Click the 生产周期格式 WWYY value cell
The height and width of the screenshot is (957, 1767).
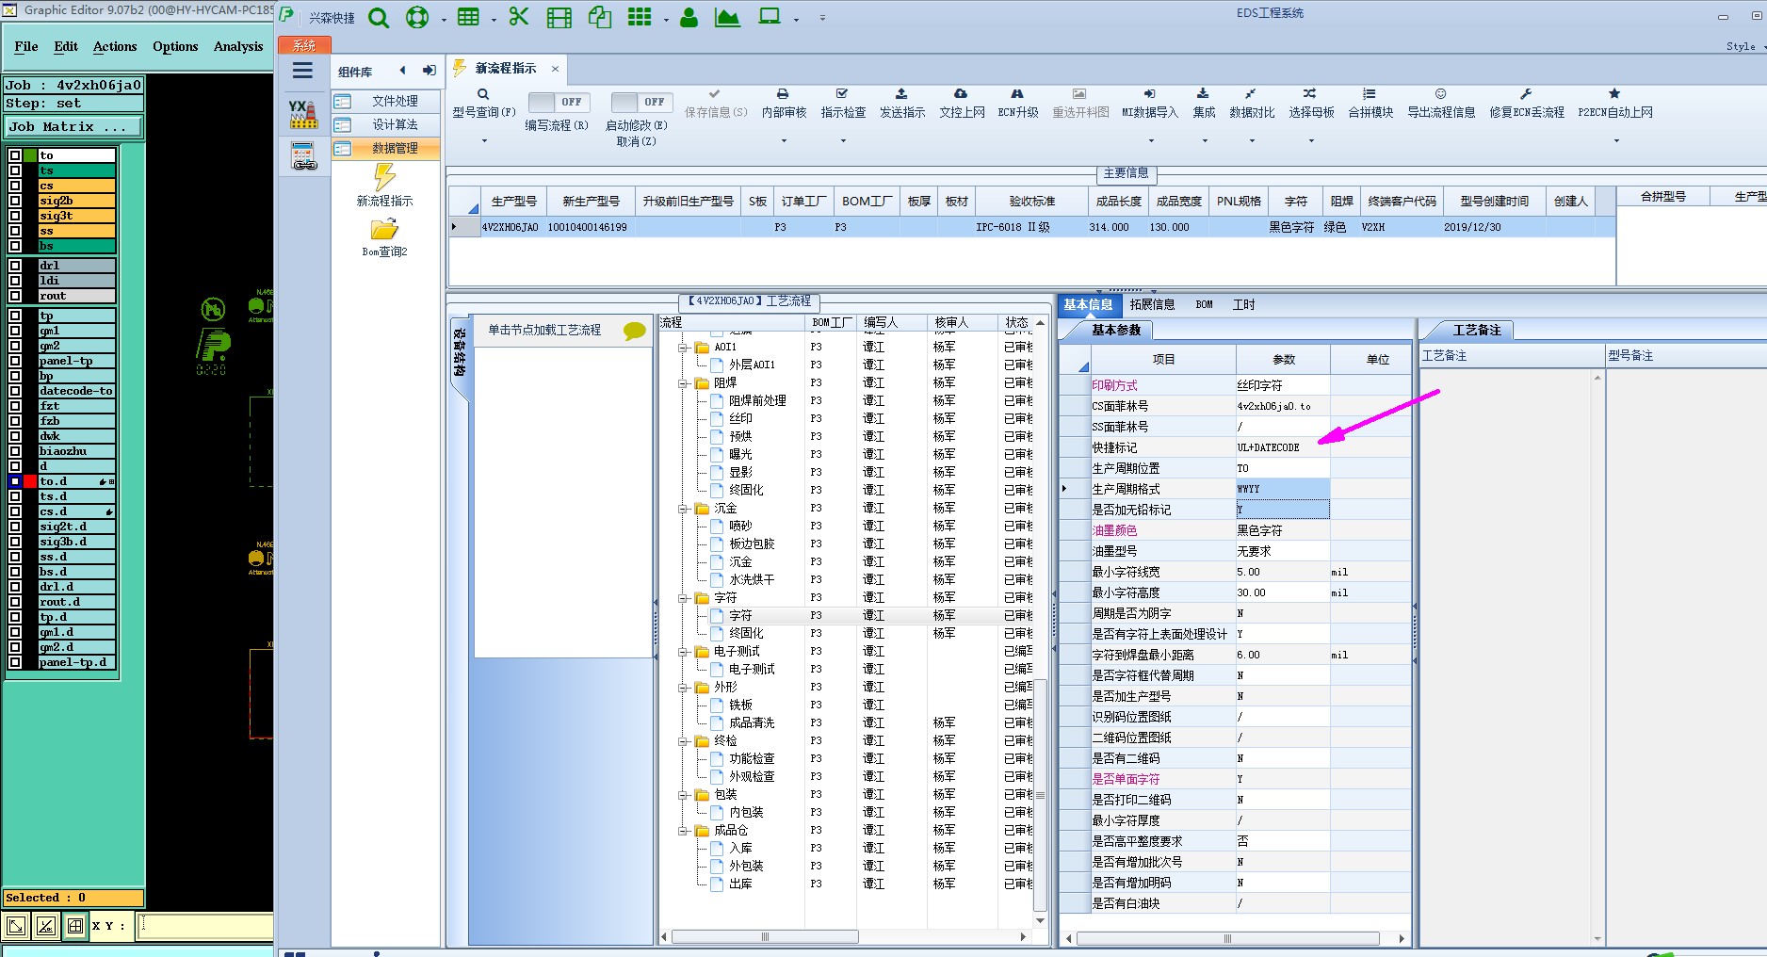pos(1282,489)
